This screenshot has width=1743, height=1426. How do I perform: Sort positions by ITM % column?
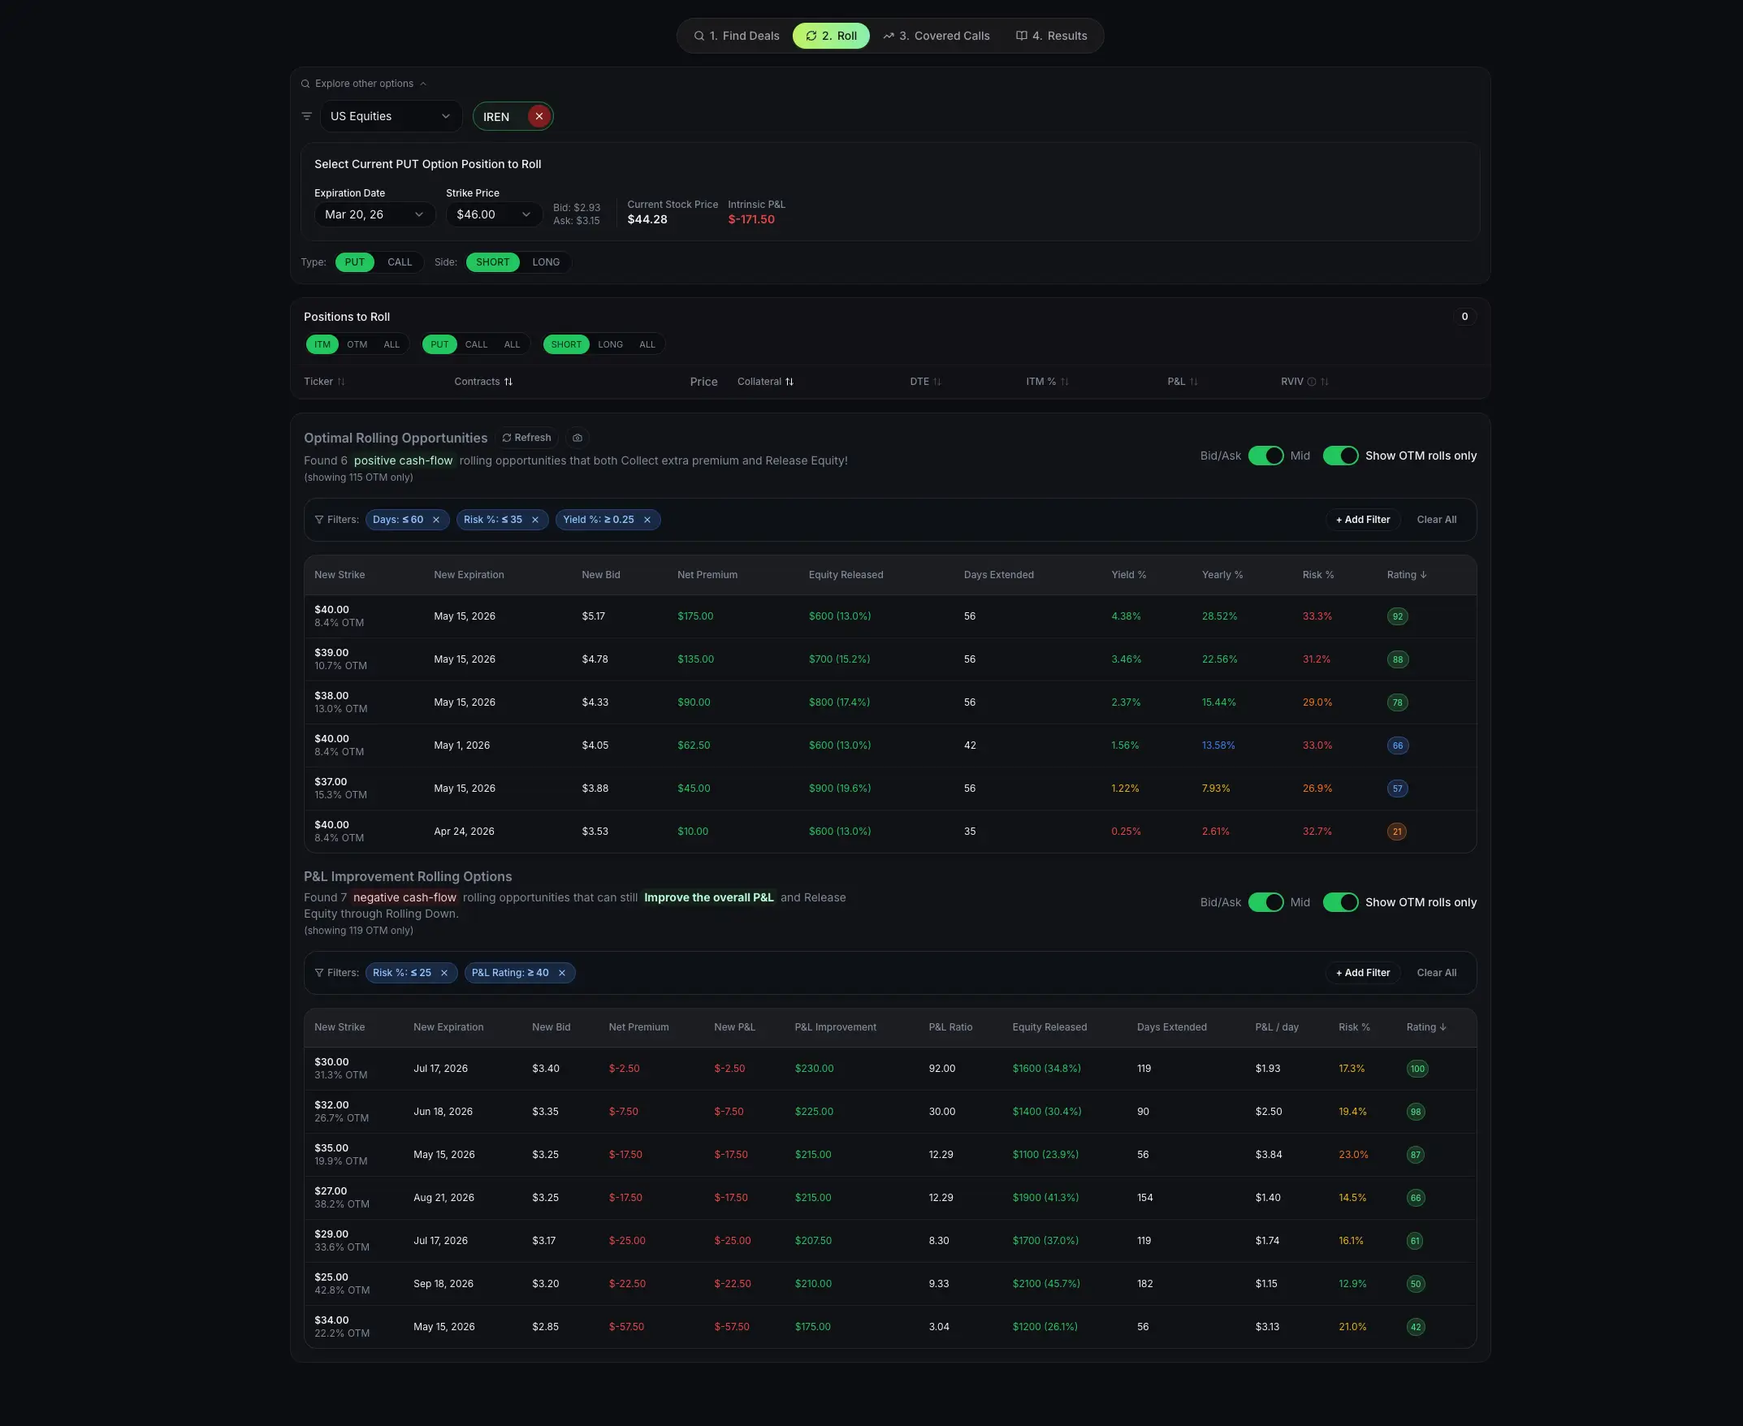click(x=1047, y=382)
